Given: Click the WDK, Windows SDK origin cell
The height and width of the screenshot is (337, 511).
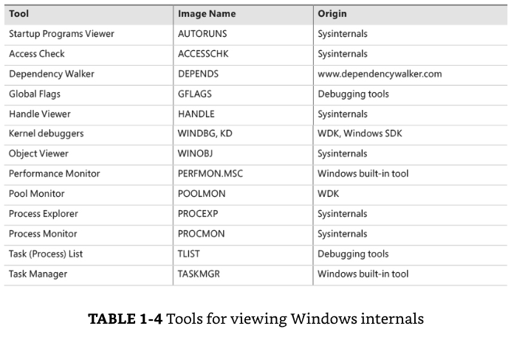Looking at the screenshot, I should pyautogui.click(x=360, y=133).
